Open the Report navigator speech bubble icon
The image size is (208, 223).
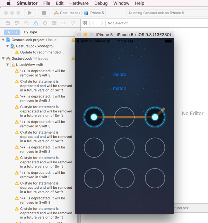pyautogui.click(x=73, y=23)
